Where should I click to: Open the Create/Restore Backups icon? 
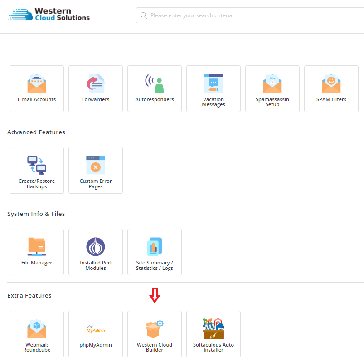point(37,165)
